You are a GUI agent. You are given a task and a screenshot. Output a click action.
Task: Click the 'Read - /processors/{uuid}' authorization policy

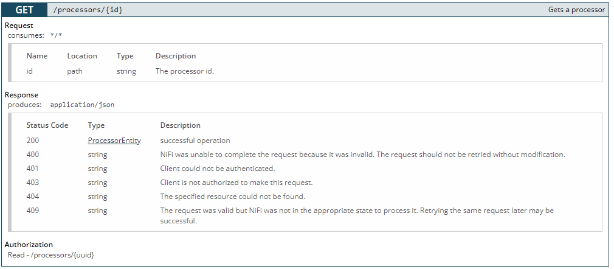[51, 254]
